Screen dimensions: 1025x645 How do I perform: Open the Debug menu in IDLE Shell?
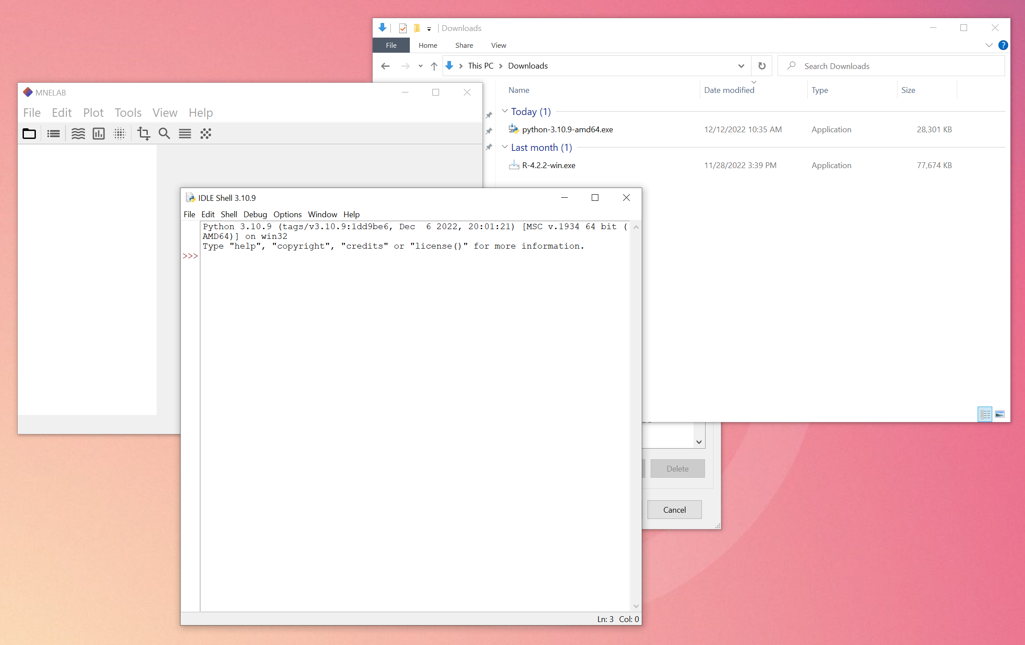pyautogui.click(x=255, y=215)
